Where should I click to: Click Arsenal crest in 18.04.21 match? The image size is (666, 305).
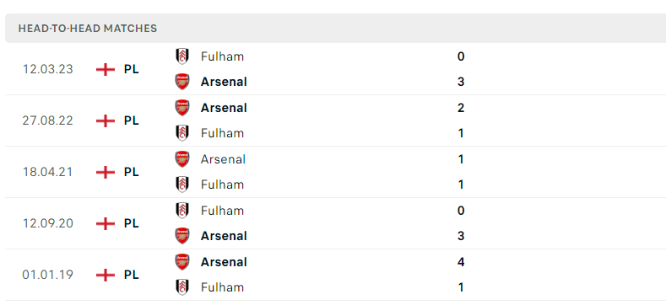click(x=182, y=159)
